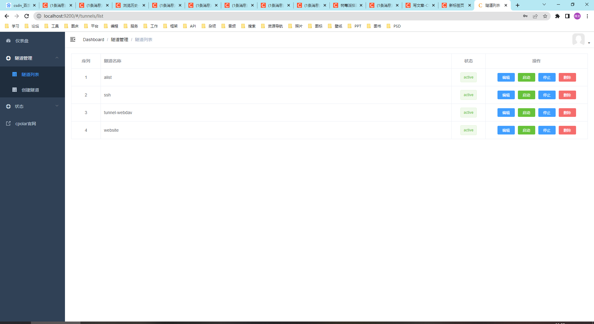Click 启动 for the tunnel-webdav tunnel
This screenshot has width=594, height=324.
click(526, 113)
